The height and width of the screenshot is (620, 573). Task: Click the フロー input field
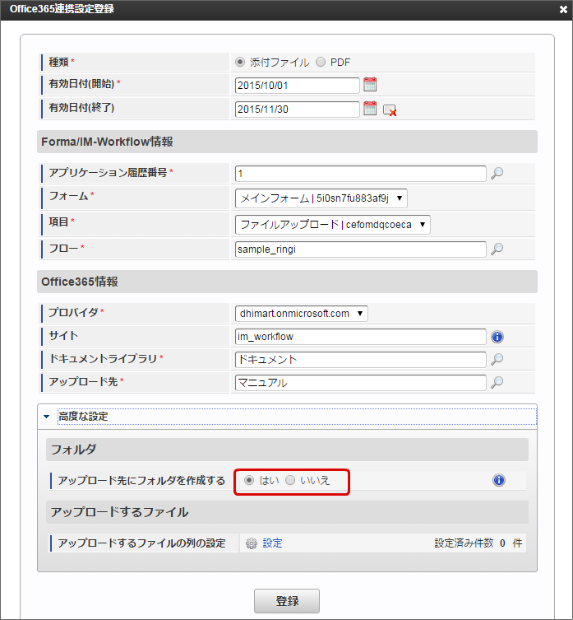pyautogui.click(x=360, y=249)
